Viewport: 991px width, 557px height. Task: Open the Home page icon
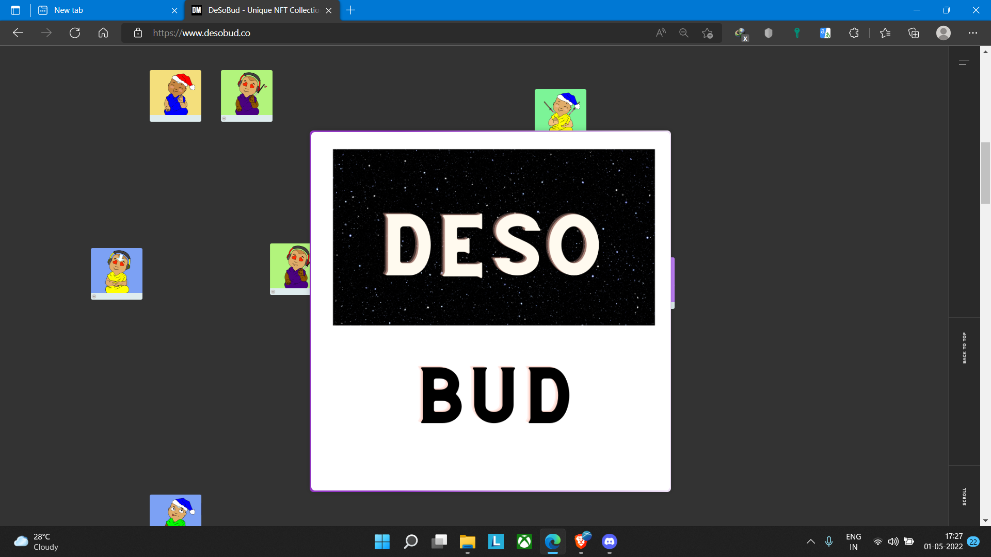tap(103, 33)
